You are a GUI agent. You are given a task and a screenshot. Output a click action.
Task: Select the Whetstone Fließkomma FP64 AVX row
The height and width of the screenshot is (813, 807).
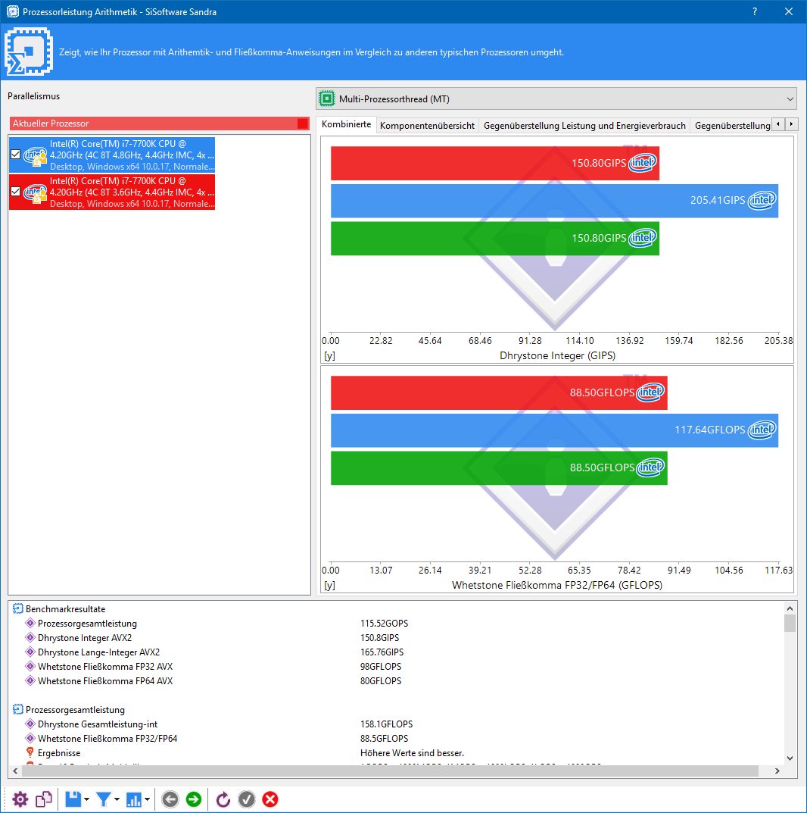pyautogui.click(x=396, y=681)
